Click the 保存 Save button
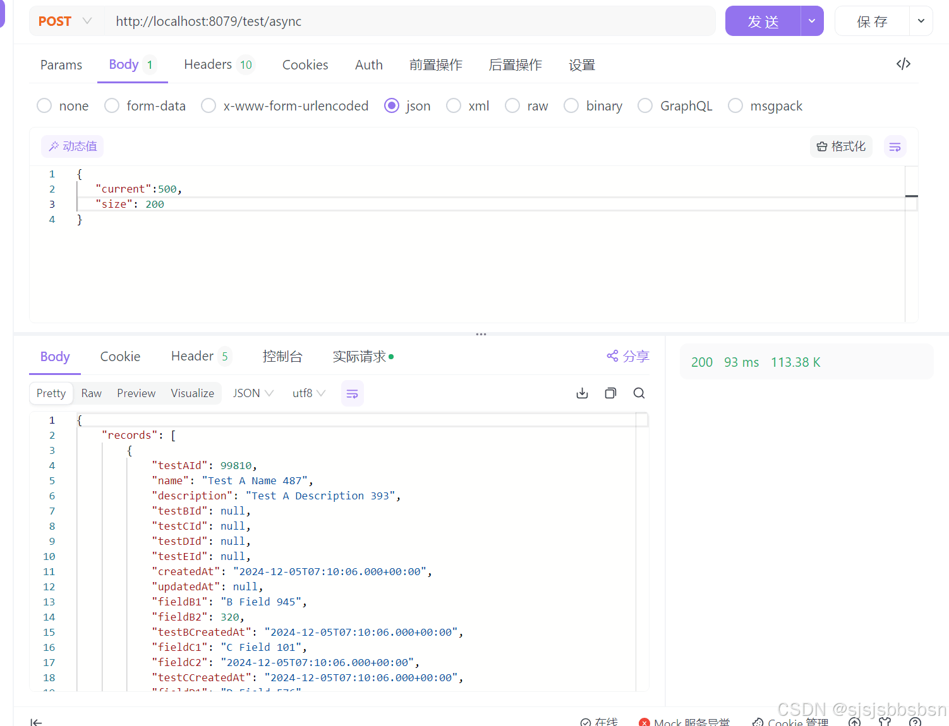 point(873,21)
